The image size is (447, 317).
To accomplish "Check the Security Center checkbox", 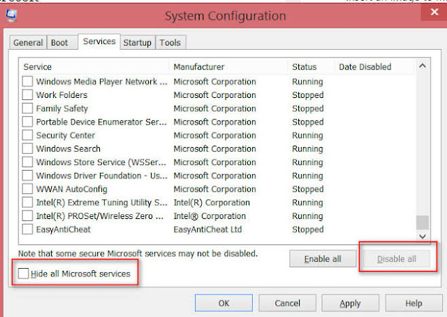I will (27, 135).
